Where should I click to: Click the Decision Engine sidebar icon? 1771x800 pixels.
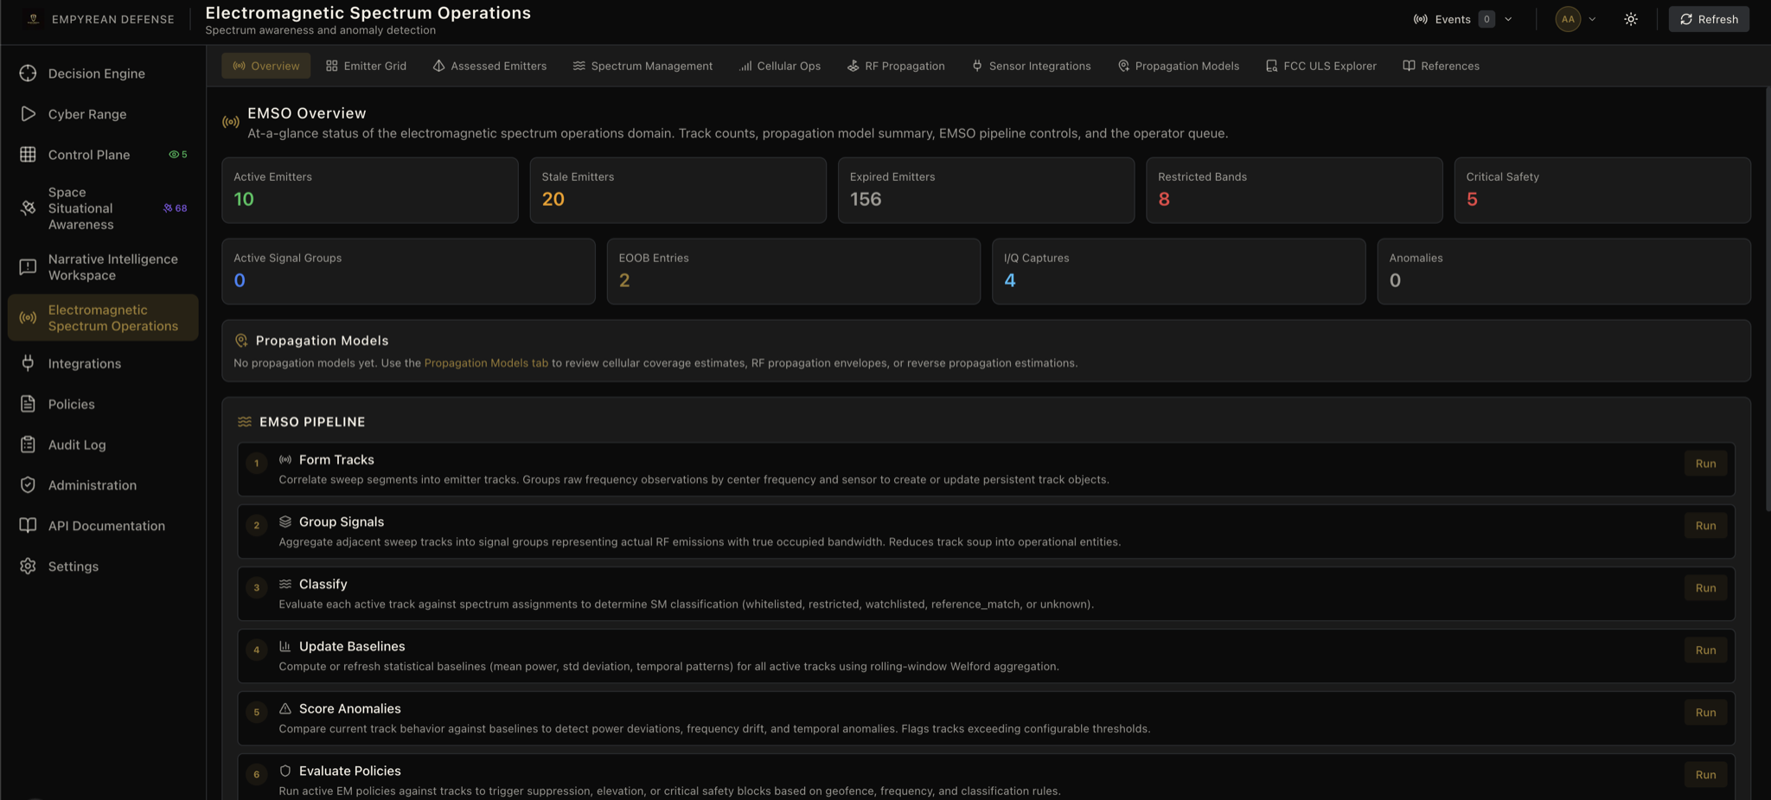coord(28,74)
